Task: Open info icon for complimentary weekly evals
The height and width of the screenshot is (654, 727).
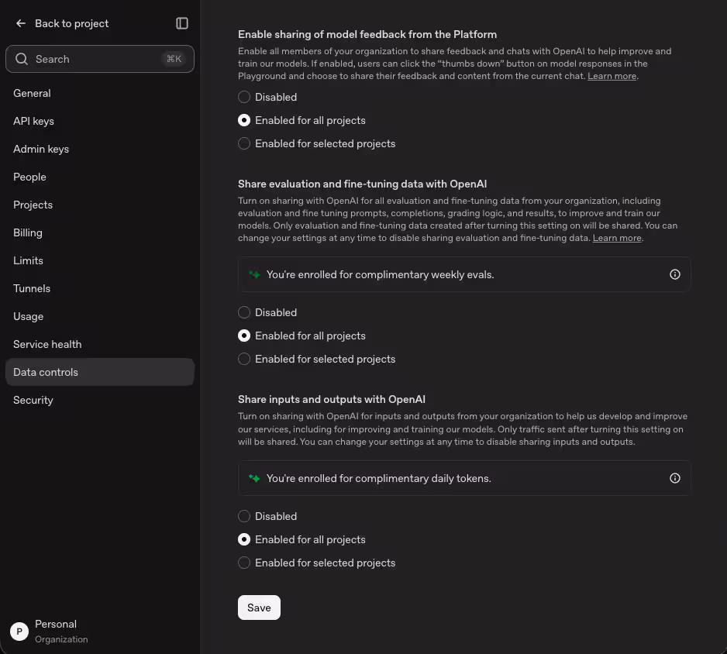Action: coord(674,274)
